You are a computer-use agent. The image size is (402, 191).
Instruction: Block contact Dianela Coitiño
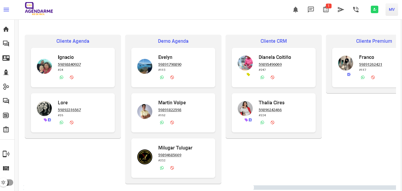[x=272, y=77]
